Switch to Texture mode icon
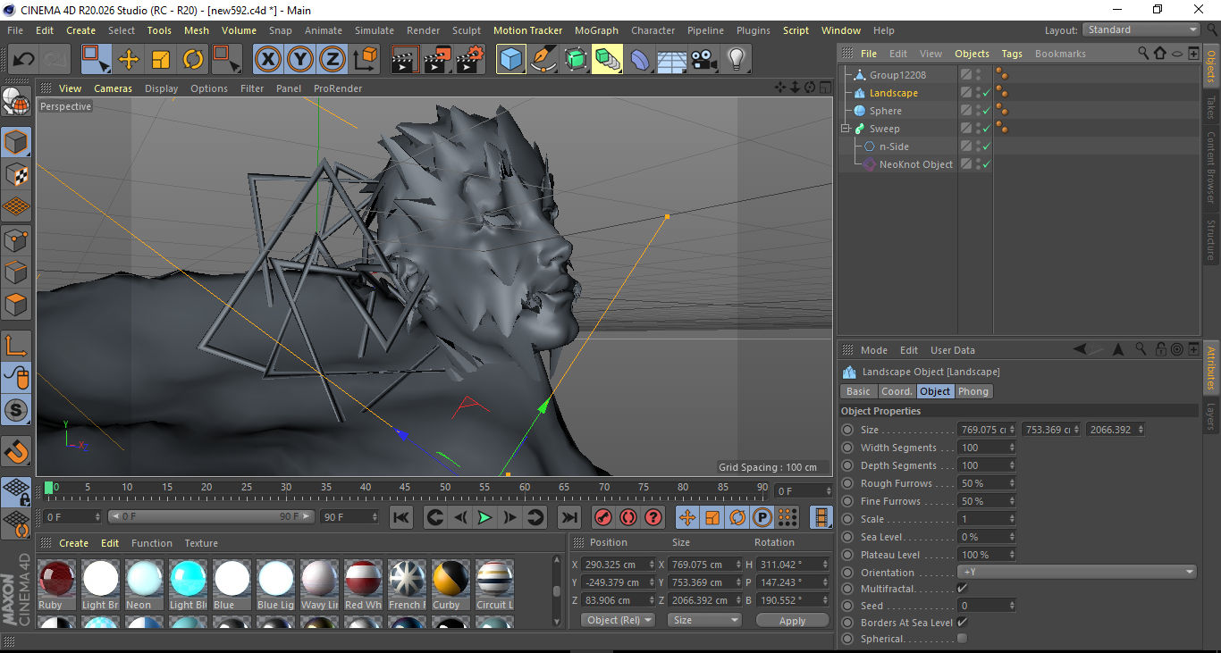The height and width of the screenshot is (653, 1221). [x=16, y=174]
